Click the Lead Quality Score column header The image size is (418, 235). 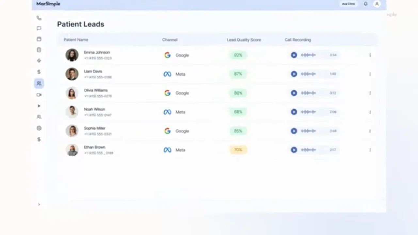[244, 40]
